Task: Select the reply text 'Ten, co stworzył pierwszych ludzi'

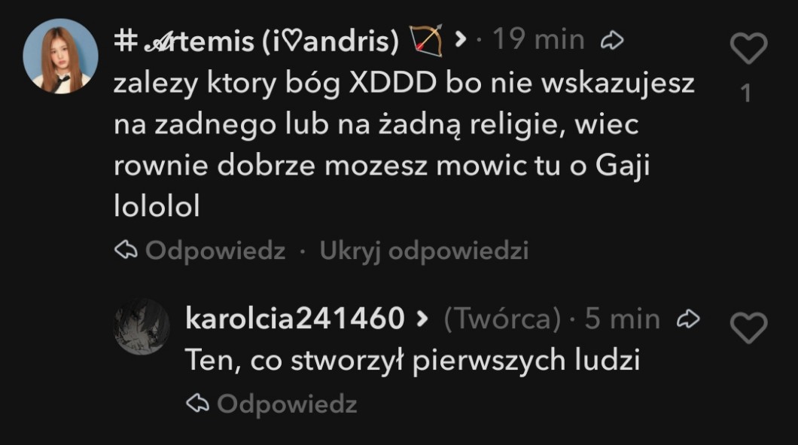Action: pyautogui.click(x=413, y=361)
